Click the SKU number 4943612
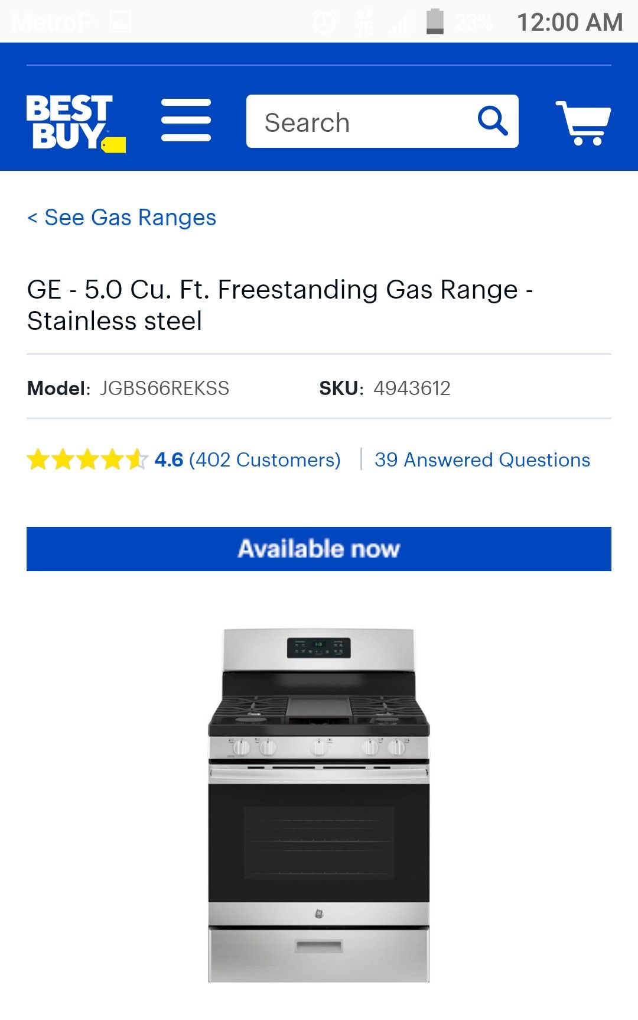The width and height of the screenshot is (638, 1020). coord(412,388)
